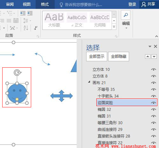Increase paragraph indent

30,13
